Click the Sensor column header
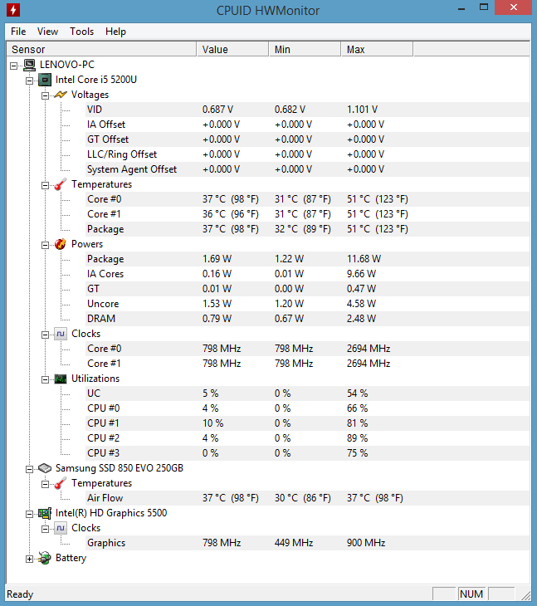537x606 pixels. click(101, 50)
